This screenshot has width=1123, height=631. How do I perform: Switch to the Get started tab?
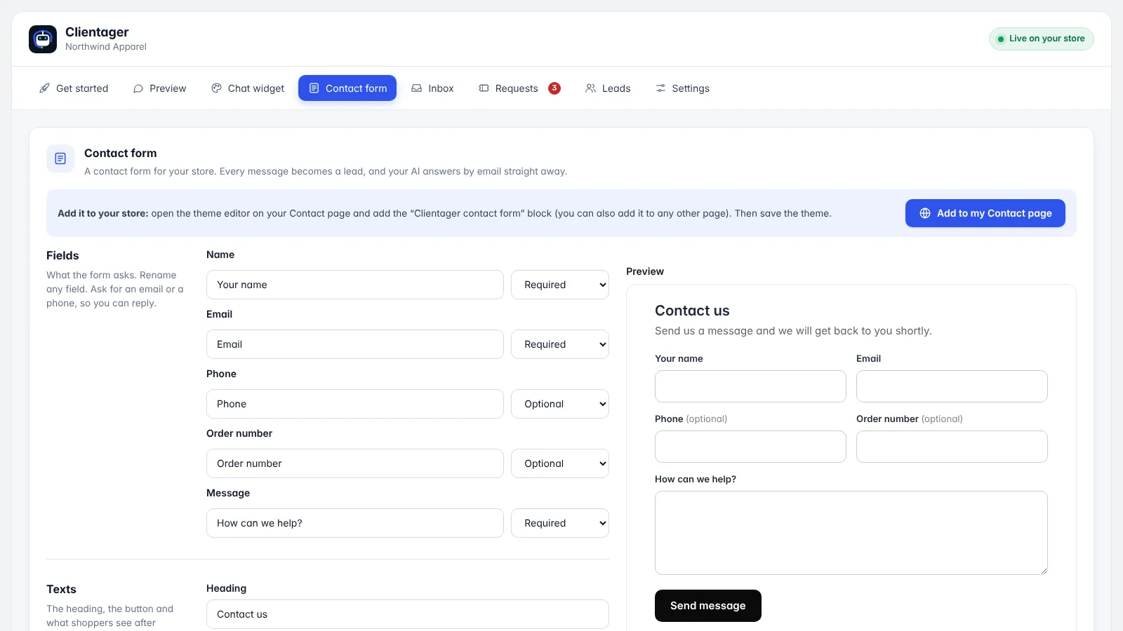74,88
